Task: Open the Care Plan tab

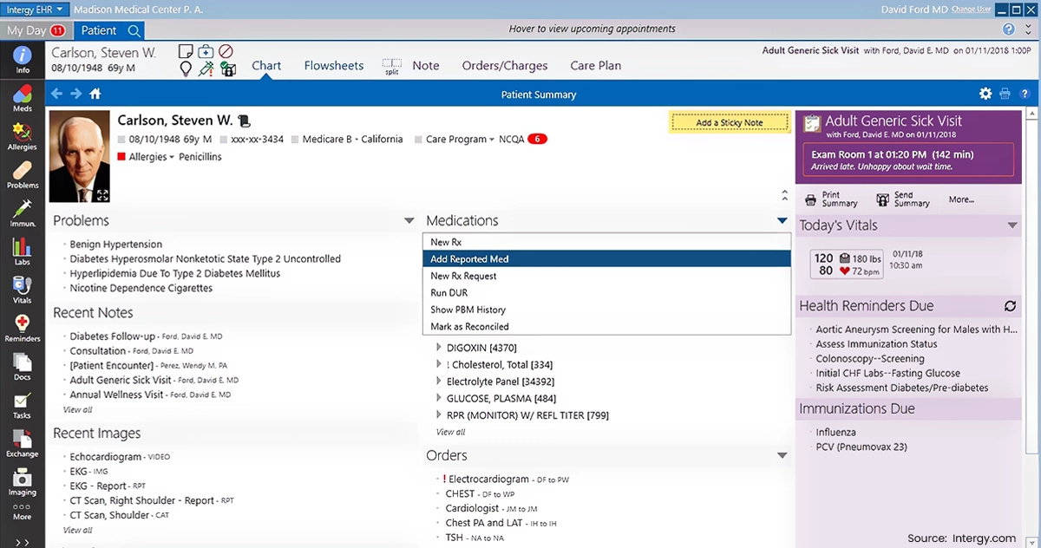Action: [595, 66]
